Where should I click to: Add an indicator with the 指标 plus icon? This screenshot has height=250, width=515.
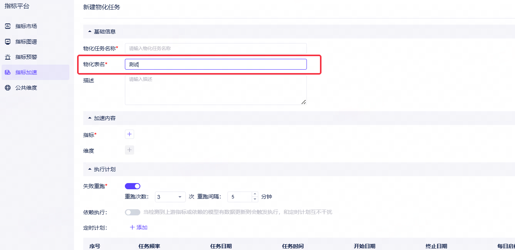130,134
